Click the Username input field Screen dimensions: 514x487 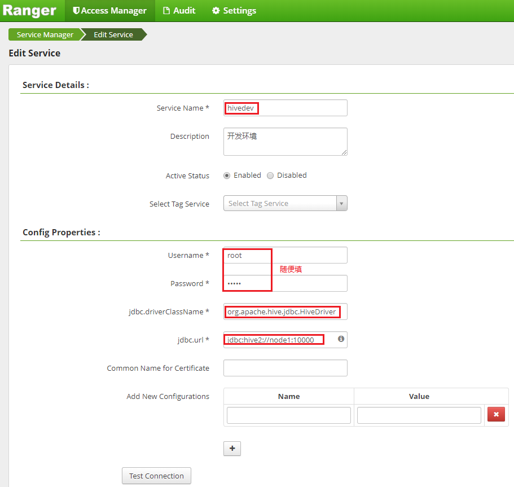point(285,255)
